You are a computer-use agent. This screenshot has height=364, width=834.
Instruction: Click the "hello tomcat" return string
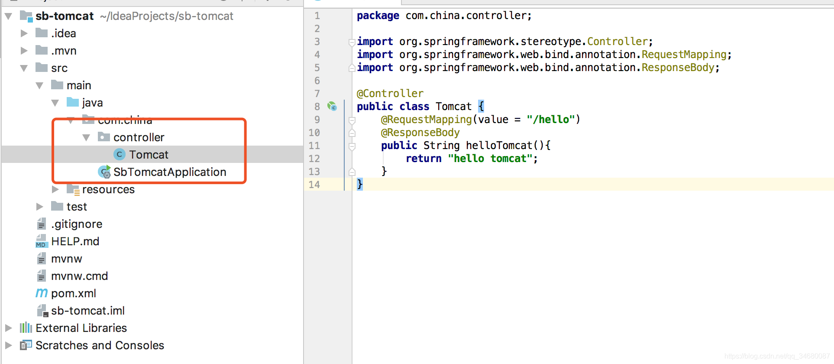click(490, 159)
